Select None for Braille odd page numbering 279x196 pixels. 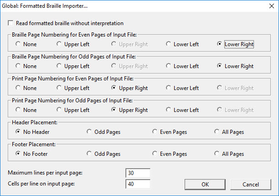point(18,66)
